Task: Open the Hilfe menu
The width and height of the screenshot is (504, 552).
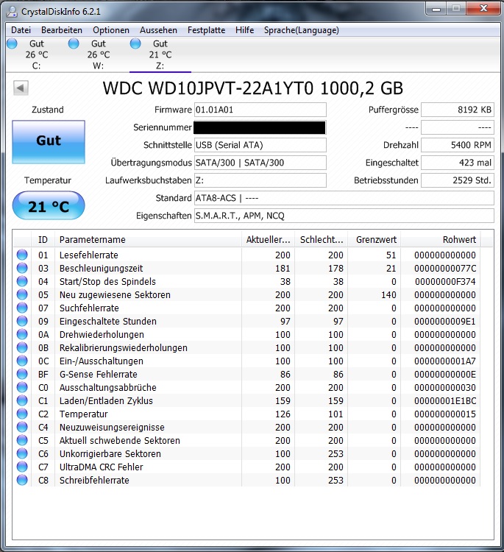Action: click(244, 30)
